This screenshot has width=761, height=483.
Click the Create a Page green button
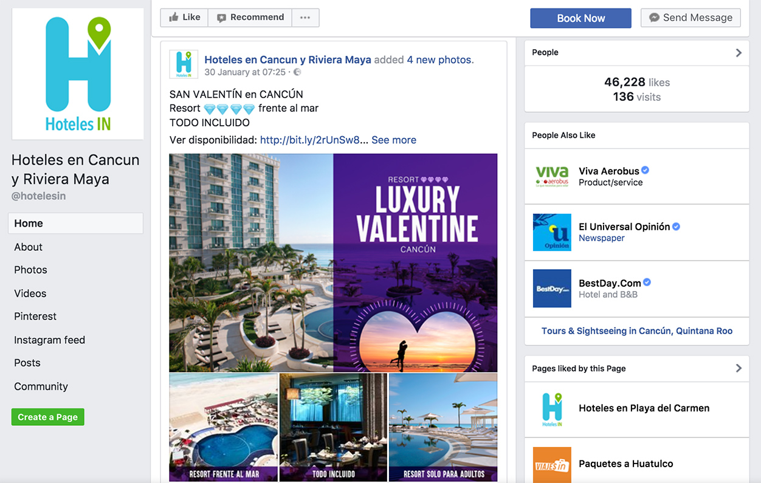tap(47, 417)
